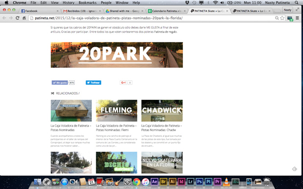Viewport: 303px width, 189px height.
Task: Open the volume control in the menu bar
Action: tap(222, 2)
